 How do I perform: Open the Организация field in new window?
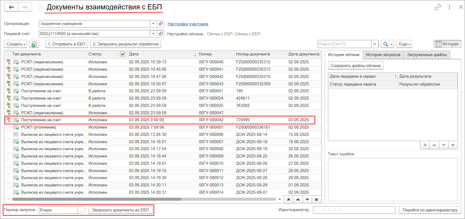(x=161, y=24)
